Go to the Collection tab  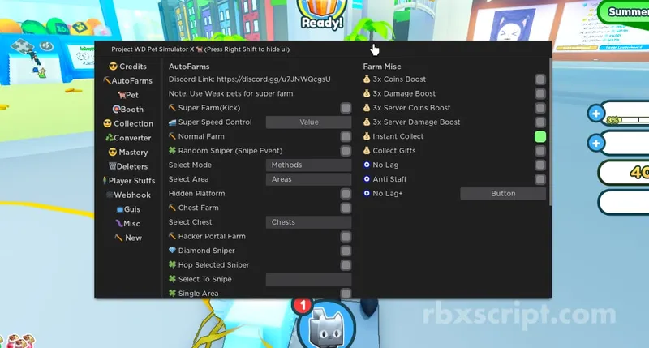coord(128,123)
